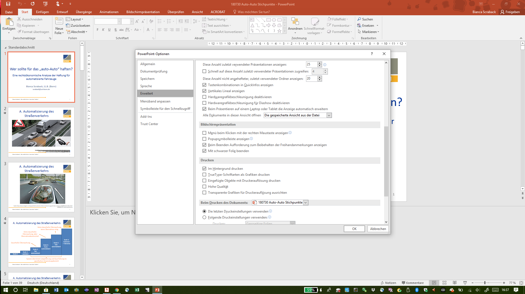Click Abbrechen button in dialog
The height and width of the screenshot is (294, 525).
click(x=378, y=229)
